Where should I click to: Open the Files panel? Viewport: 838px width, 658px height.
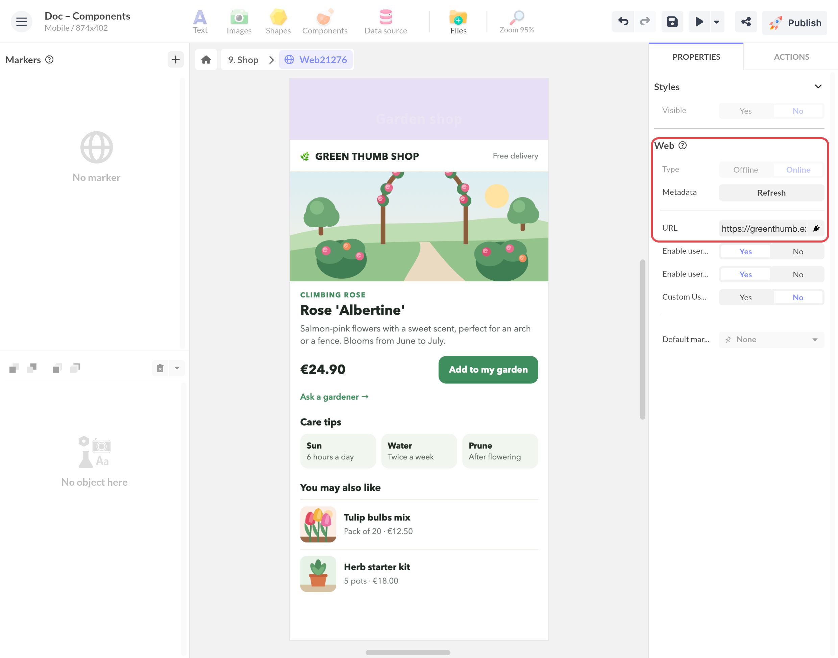click(458, 22)
